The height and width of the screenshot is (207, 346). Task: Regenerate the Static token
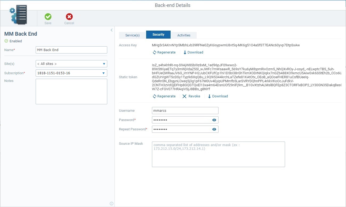click(164, 96)
